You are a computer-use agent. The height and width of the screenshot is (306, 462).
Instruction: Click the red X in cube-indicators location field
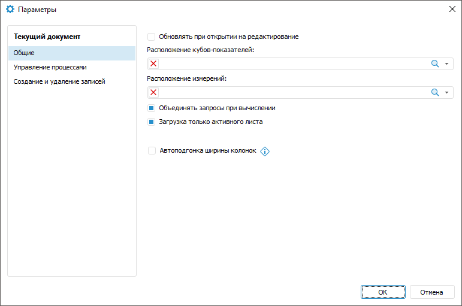click(x=153, y=64)
